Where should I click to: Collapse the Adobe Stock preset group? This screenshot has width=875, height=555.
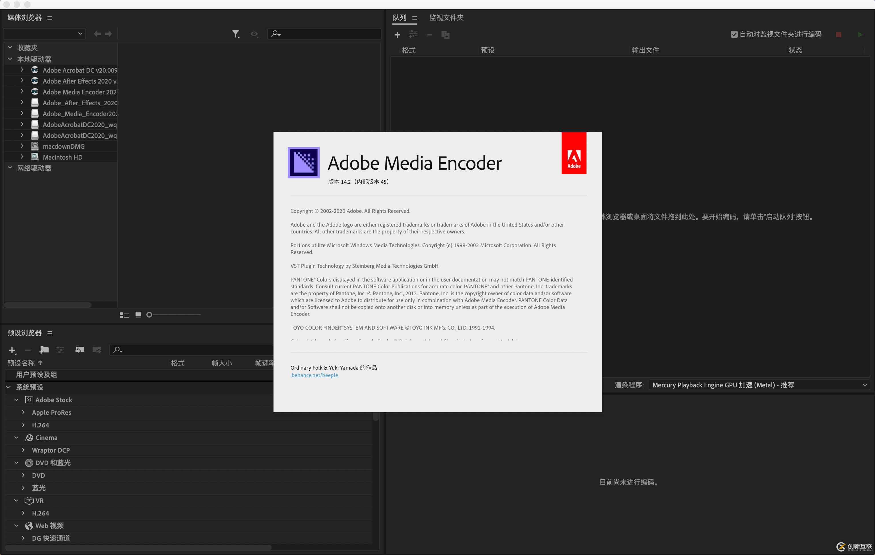click(16, 399)
